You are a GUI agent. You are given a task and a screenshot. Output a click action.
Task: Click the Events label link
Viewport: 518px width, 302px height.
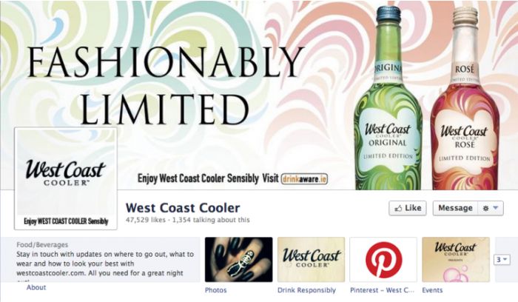[x=432, y=290]
